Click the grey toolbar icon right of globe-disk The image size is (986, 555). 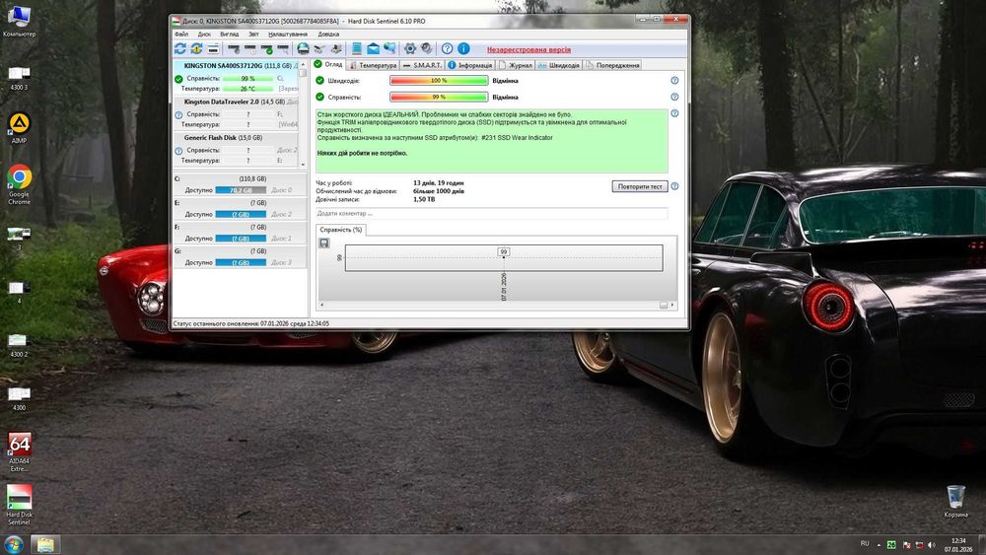(x=319, y=48)
